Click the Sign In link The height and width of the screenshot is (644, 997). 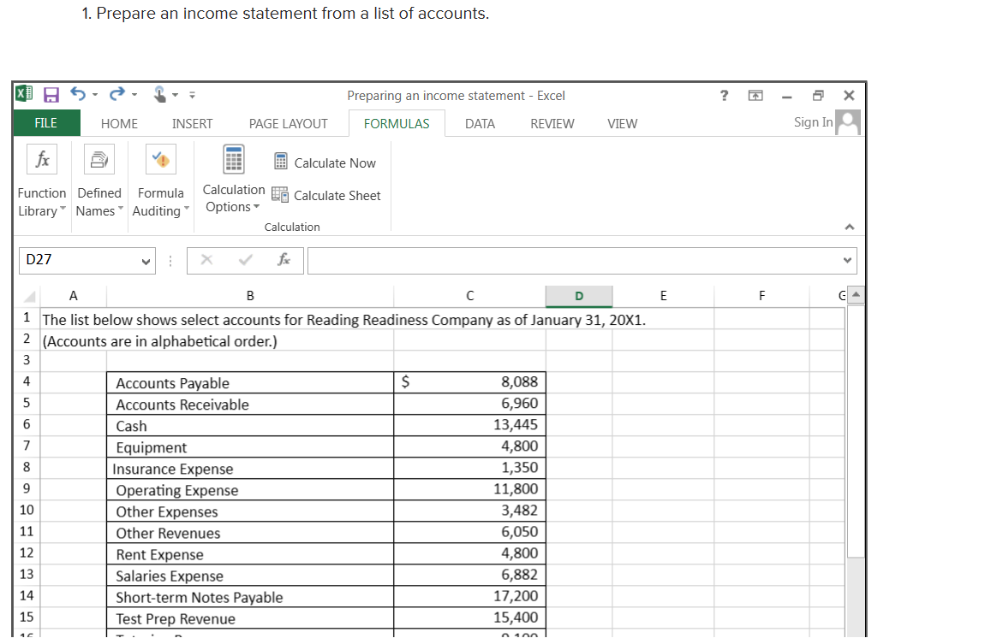[812, 122]
